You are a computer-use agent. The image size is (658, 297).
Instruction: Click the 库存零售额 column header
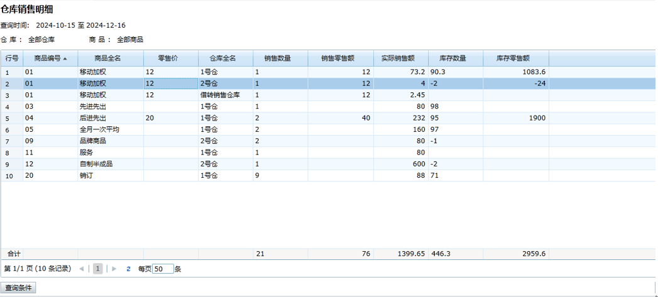click(x=513, y=58)
